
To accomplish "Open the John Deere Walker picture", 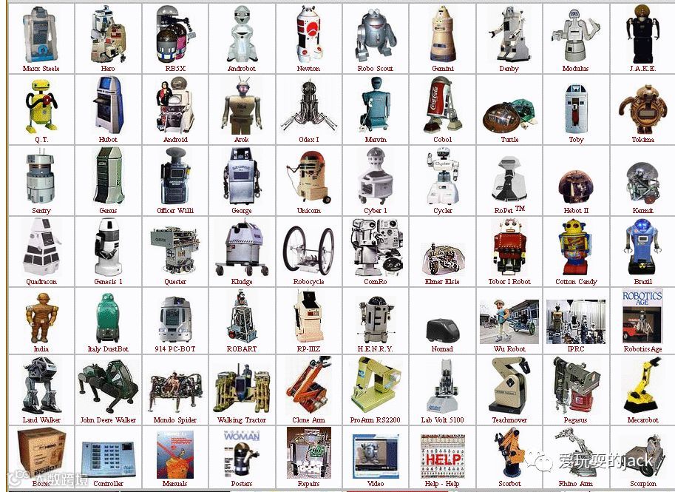I will pyautogui.click(x=108, y=387).
